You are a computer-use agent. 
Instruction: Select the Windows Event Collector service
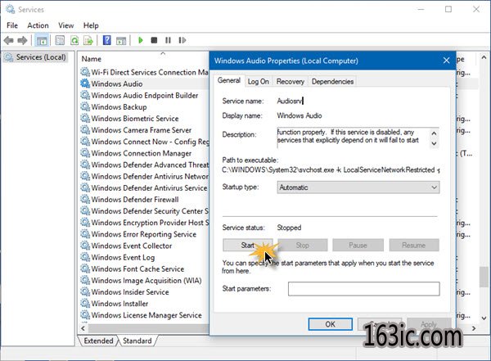(145, 246)
